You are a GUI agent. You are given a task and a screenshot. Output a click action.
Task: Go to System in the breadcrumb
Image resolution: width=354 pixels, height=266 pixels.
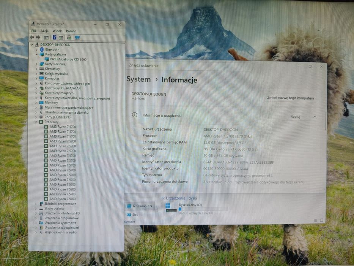pyautogui.click(x=138, y=79)
